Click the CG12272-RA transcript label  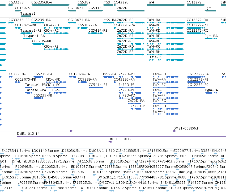[x=198, y=20]
